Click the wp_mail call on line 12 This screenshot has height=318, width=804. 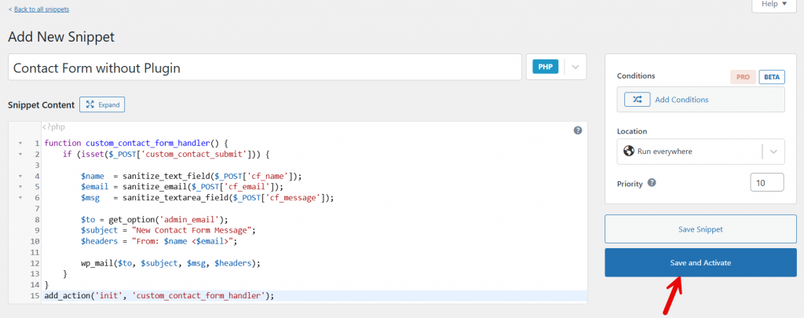tap(97, 263)
